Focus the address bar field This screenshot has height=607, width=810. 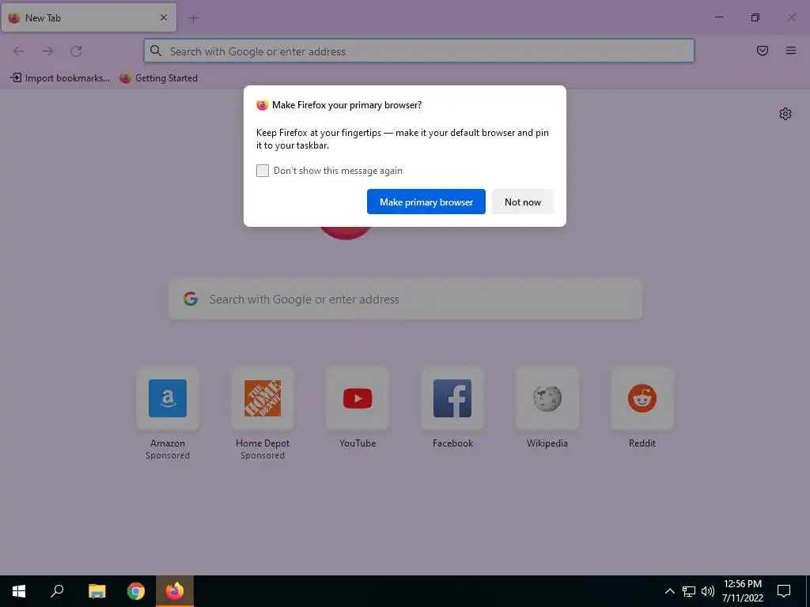point(419,51)
